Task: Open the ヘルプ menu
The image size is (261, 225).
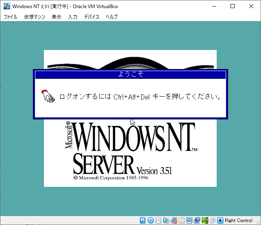Action: pos(112,17)
